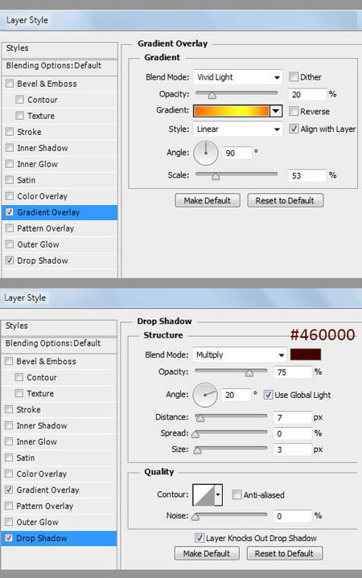Image resolution: width=362 pixels, height=578 pixels.
Task: Select Gradient Overlay row in bottom dialog
Action: tap(59, 490)
